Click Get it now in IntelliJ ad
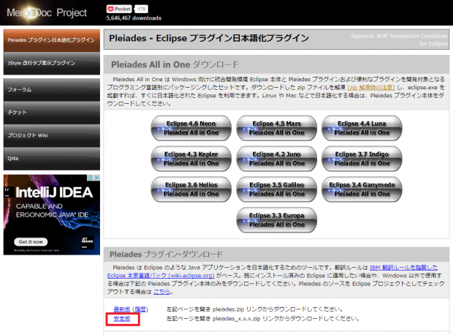Screen dimensions: 453x335 point(31,241)
